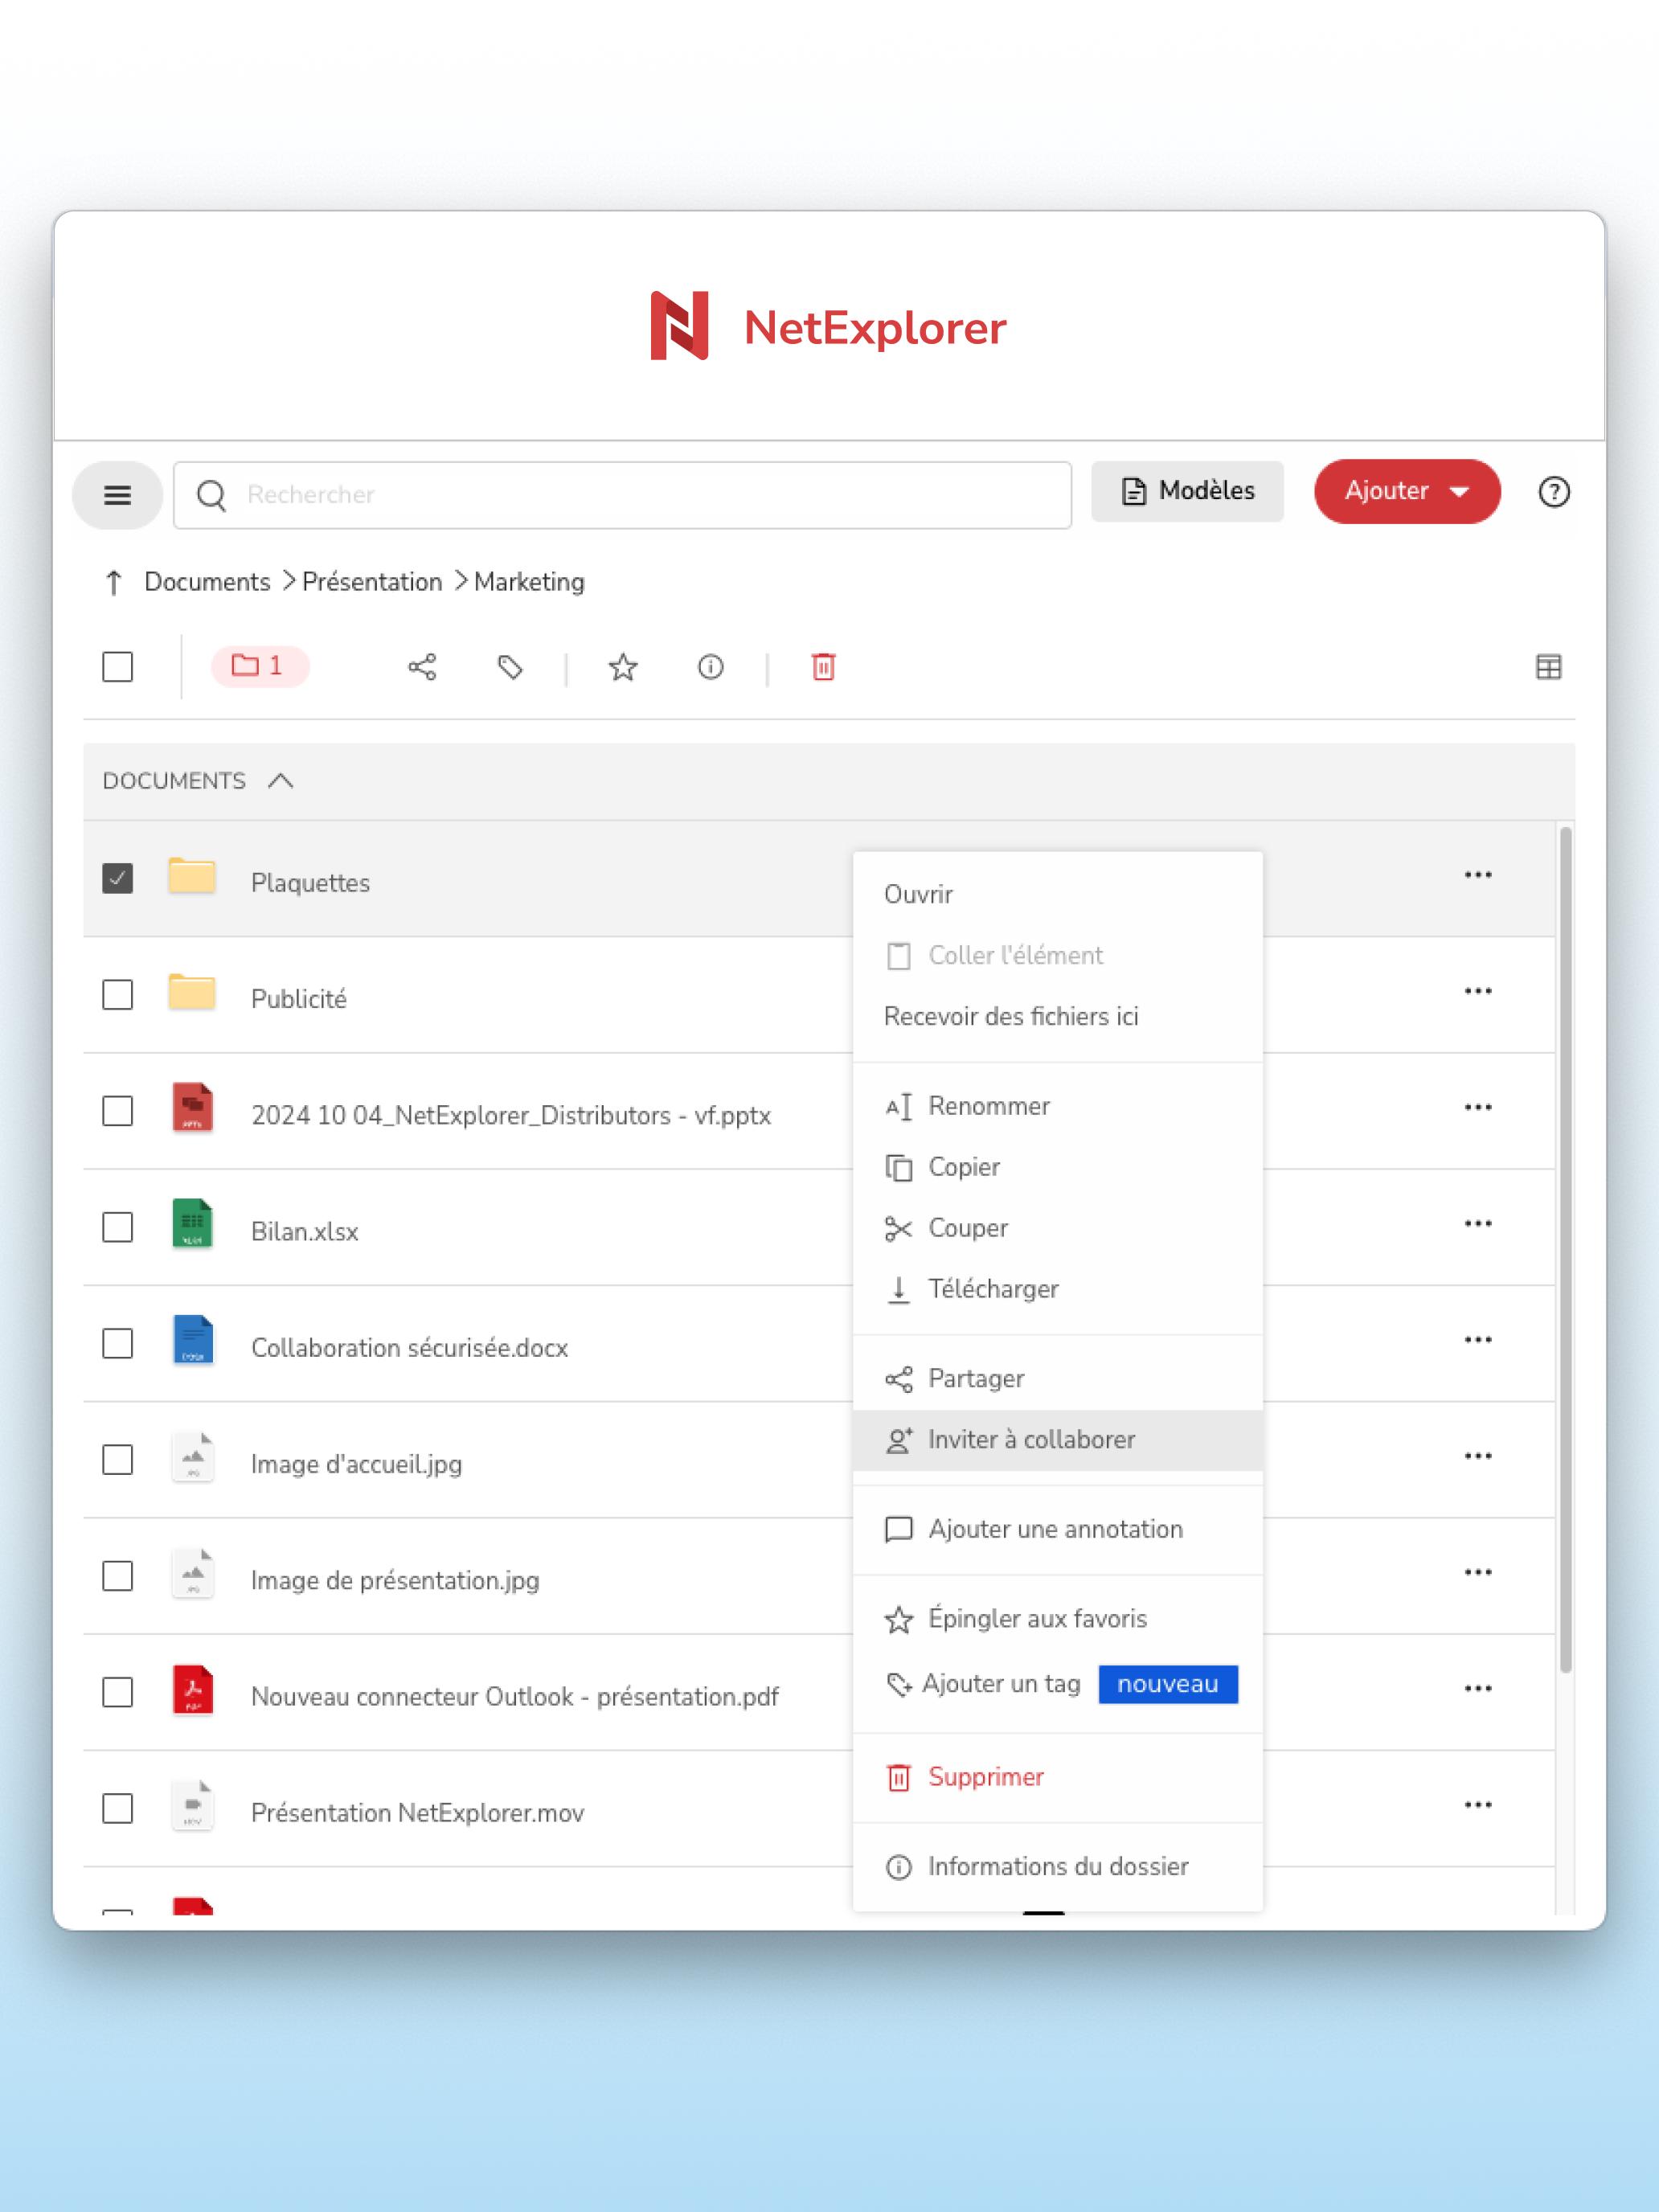Image resolution: width=1659 pixels, height=2212 pixels.
Task: Choose Couper from the context menu
Action: 1058,1228
